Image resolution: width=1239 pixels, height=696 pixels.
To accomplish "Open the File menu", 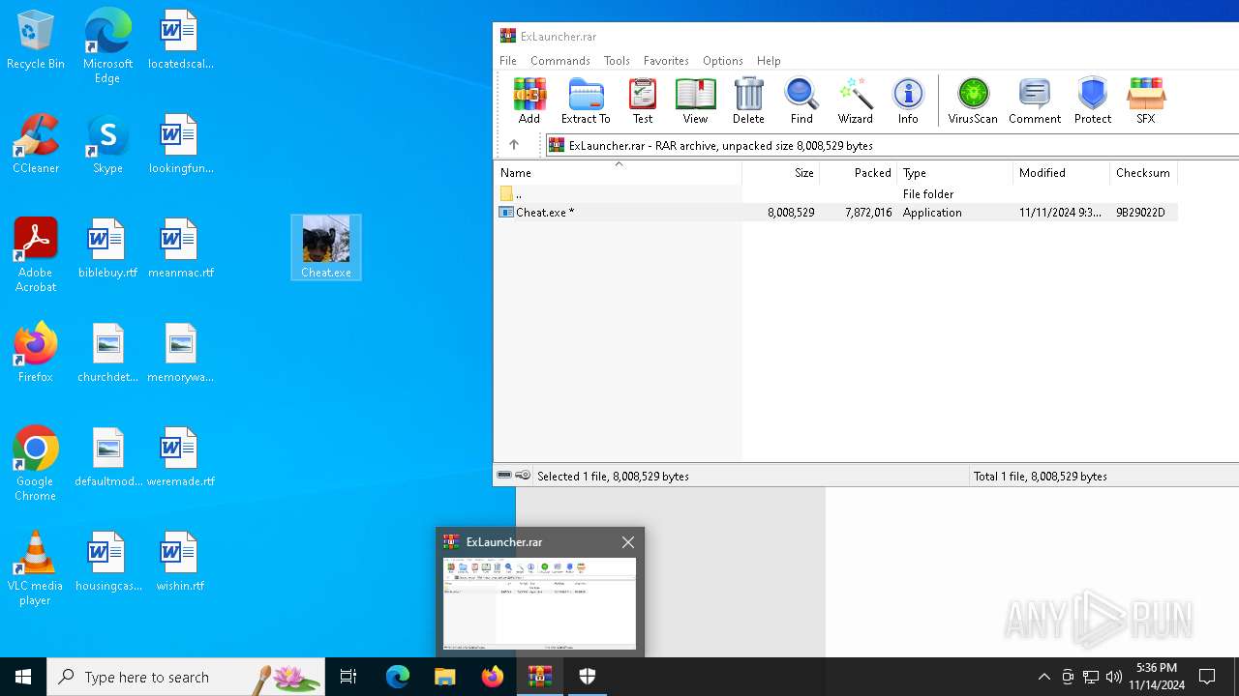I will 508,60.
